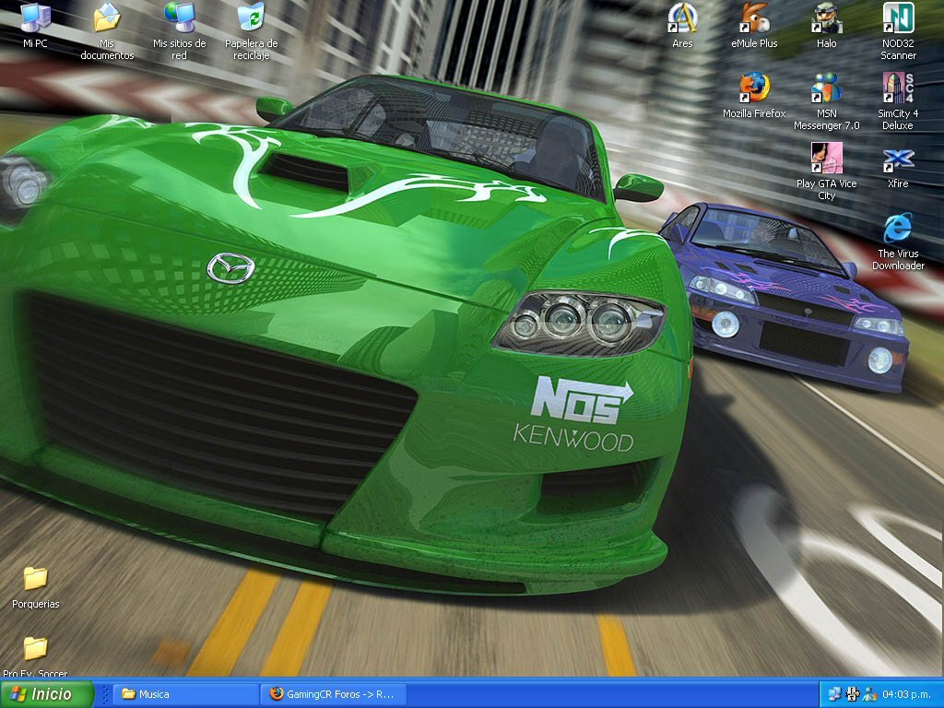This screenshot has width=944, height=708.
Task: Click the Inicio start button
Action: pos(47,694)
